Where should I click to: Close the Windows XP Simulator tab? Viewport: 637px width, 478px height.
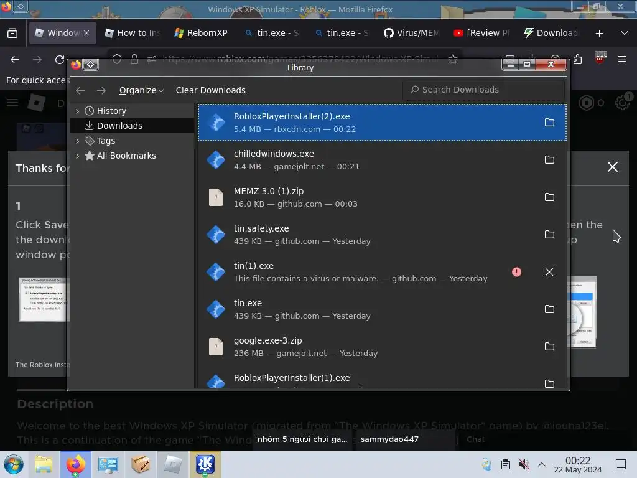tap(86, 34)
